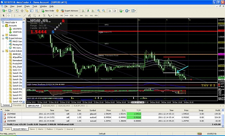Select the text label tool
Viewport: 225px width, 136px height.
(x=44, y=15)
